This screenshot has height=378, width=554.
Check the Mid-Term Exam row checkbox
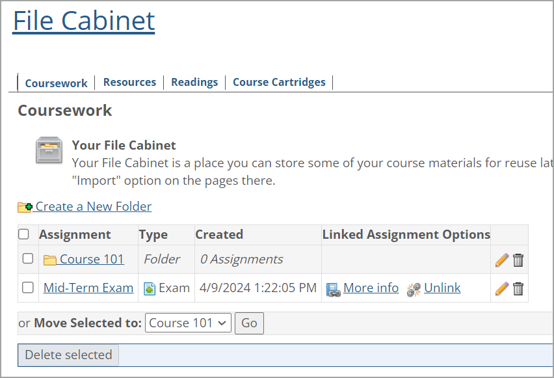coord(28,287)
